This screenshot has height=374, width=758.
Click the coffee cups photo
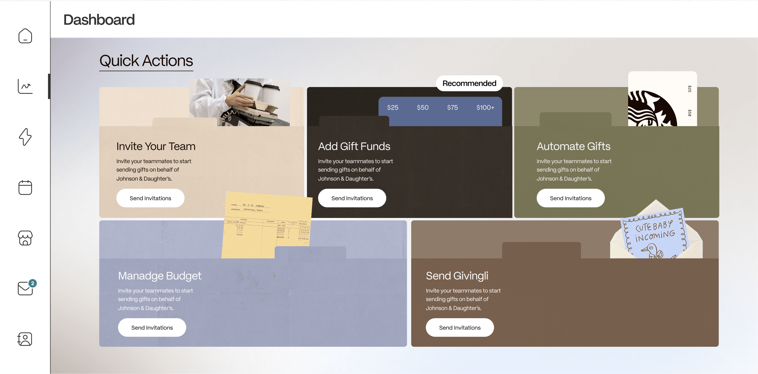coord(240,102)
